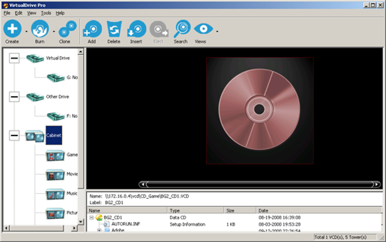Click the Setup Information type cell
386x242 pixels.
[x=187, y=224]
